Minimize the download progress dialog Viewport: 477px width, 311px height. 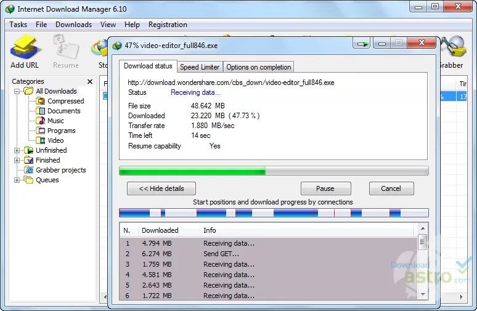tap(382, 44)
